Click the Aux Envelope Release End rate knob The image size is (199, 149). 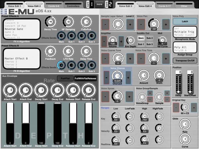tap(89, 90)
